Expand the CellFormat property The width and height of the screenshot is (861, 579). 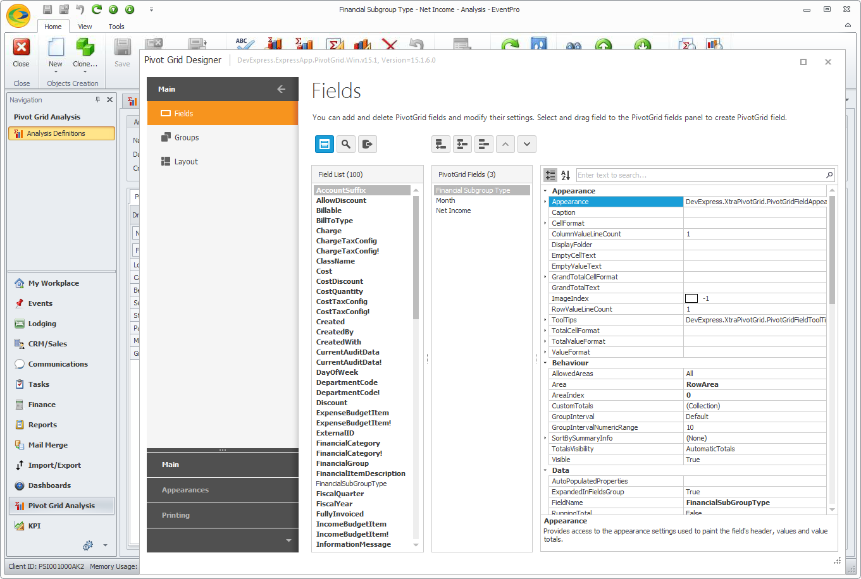click(x=545, y=223)
